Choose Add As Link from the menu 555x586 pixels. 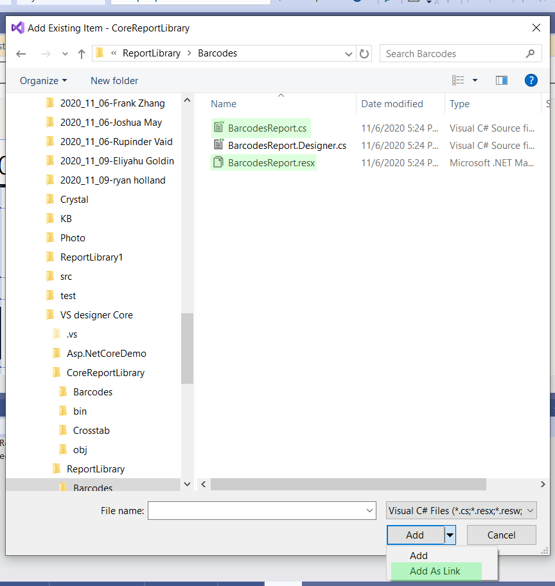pos(436,571)
